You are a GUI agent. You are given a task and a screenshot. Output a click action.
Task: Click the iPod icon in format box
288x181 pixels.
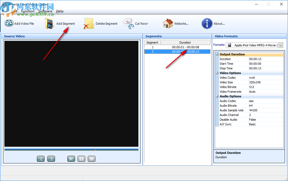click(229, 45)
